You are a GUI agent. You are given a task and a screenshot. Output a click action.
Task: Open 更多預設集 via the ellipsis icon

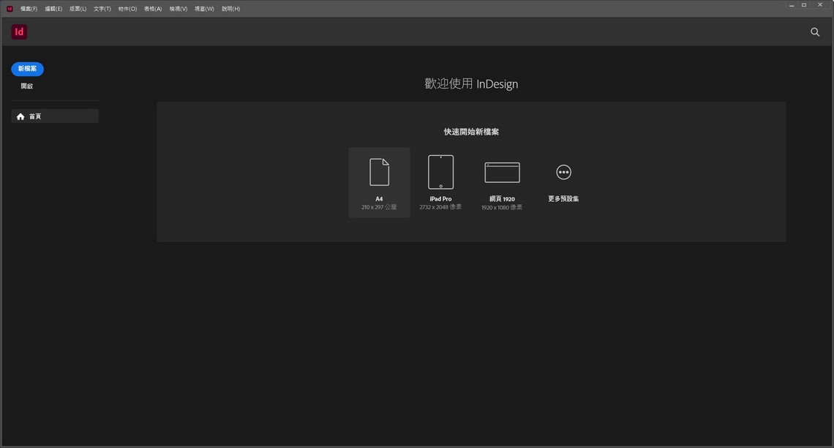563,171
